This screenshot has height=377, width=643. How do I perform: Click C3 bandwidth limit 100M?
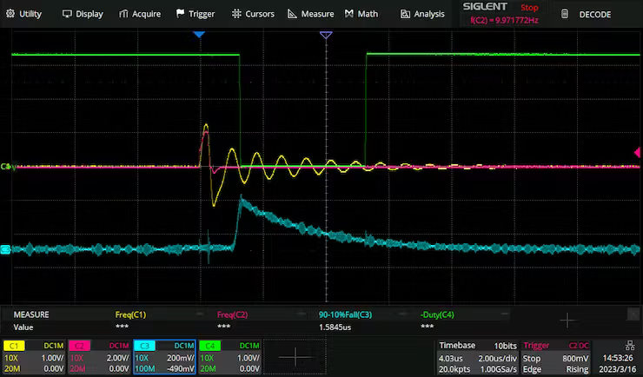[x=145, y=369]
